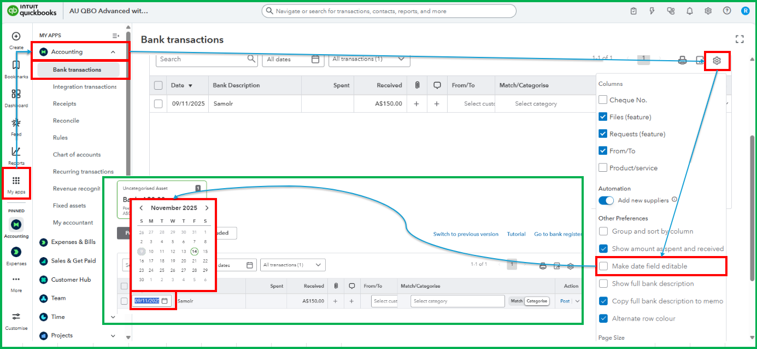Click the Categorise button in inset
757x349 pixels.
tap(537, 301)
